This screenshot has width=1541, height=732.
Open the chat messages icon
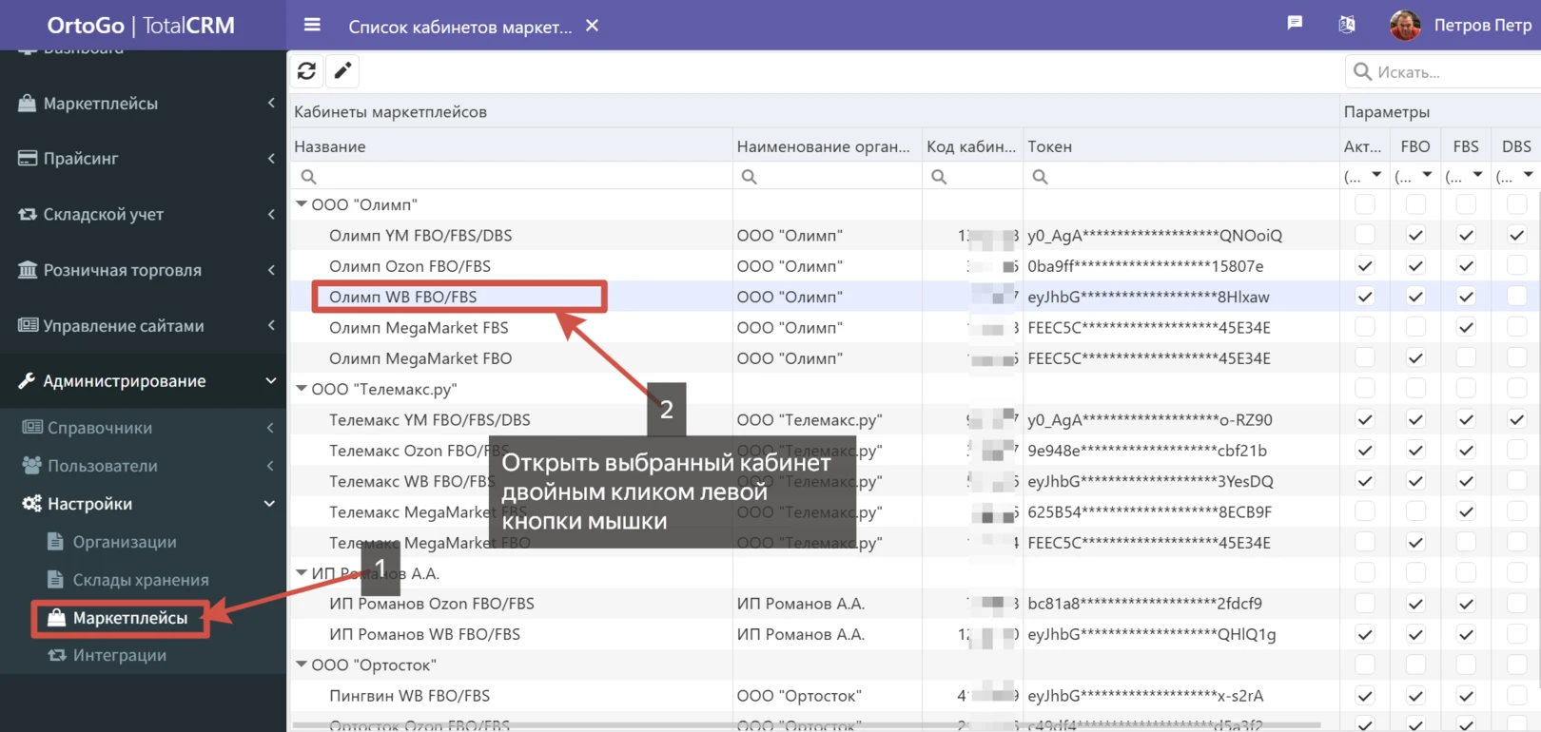tap(1295, 24)
